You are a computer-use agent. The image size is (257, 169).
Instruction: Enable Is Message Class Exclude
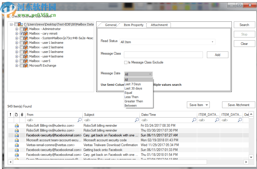point(126,62)
